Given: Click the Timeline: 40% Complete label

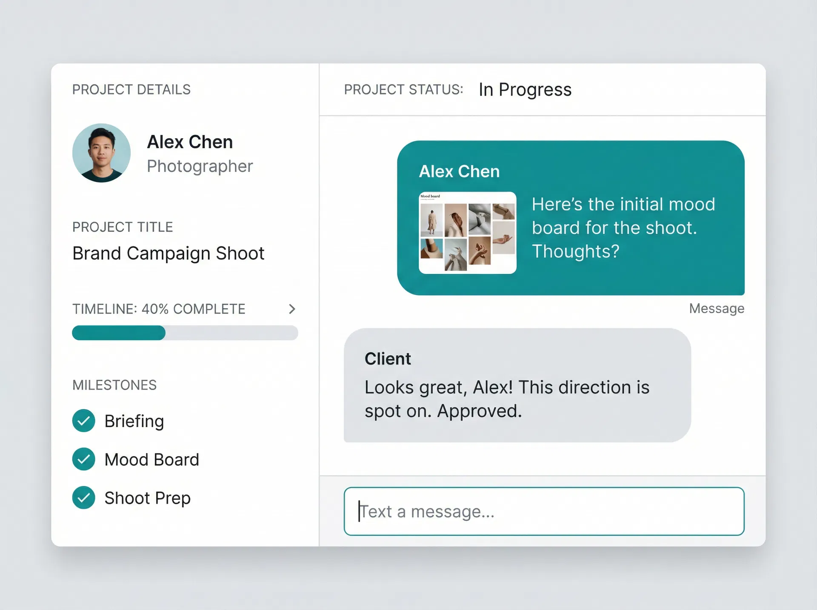Looking at the screenshot, I should point(159,309).
